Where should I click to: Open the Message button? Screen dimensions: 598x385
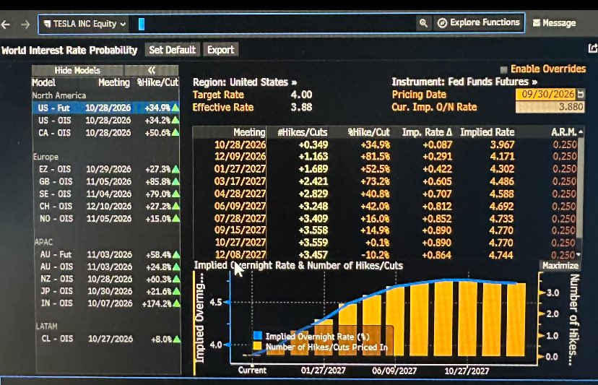554,23
